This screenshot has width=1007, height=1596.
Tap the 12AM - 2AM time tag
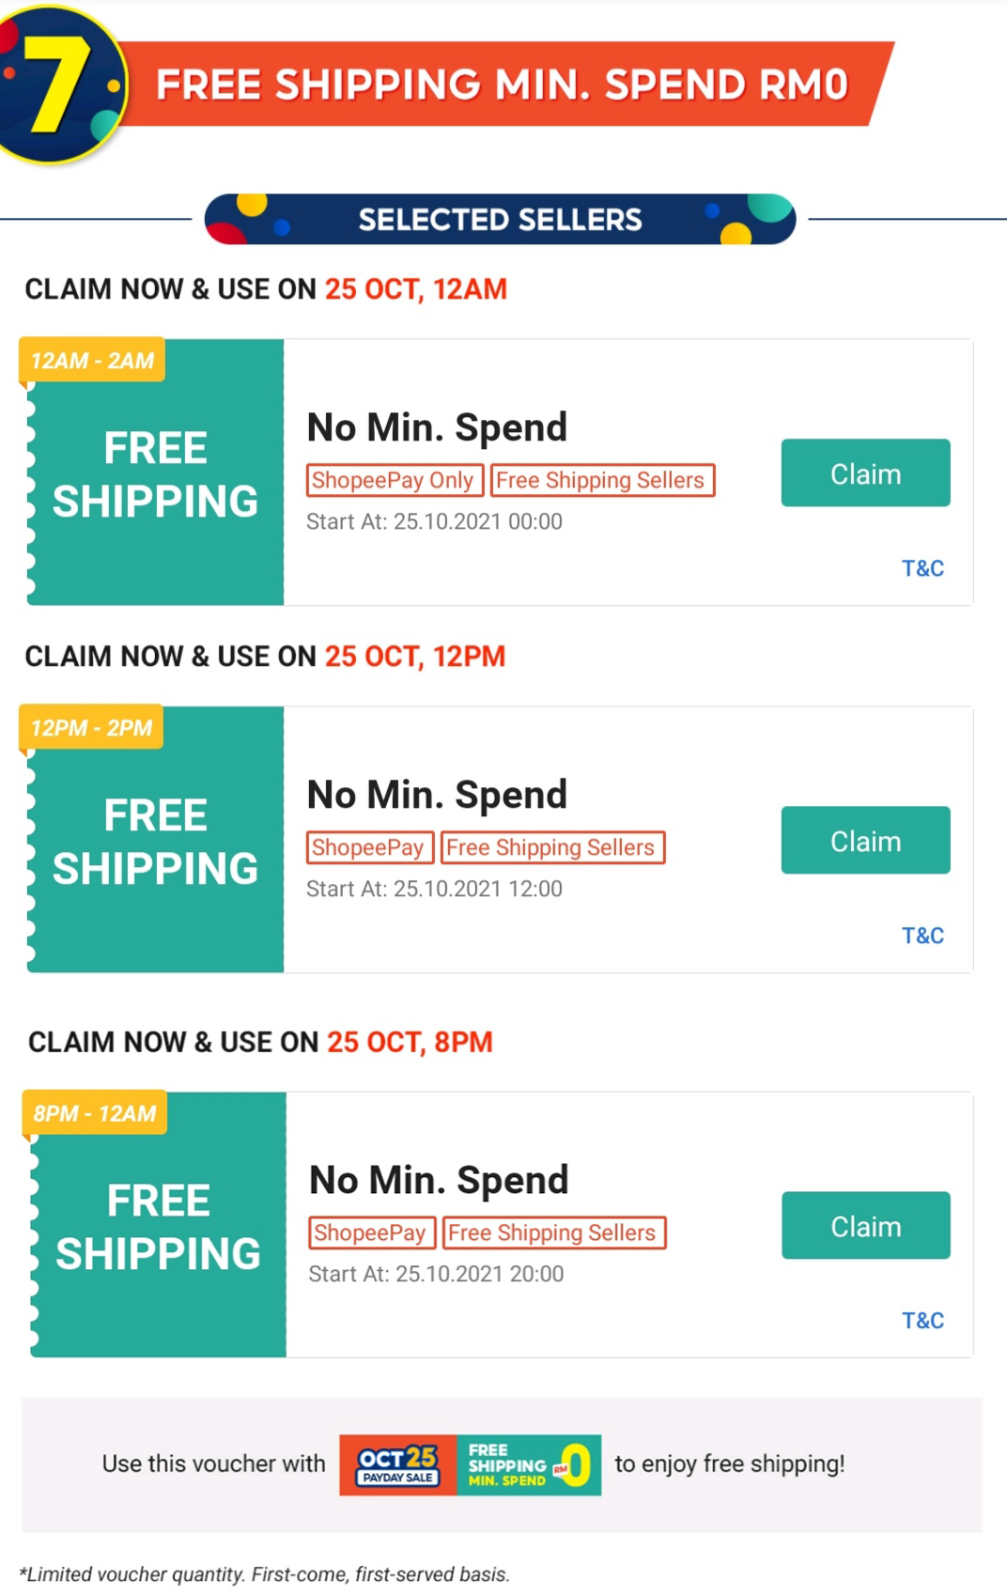[92, 361]
